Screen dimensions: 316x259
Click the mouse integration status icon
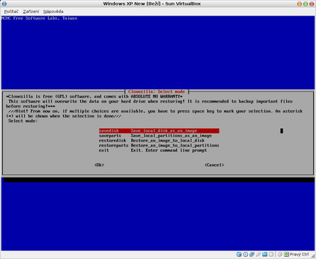coord(280,254)
